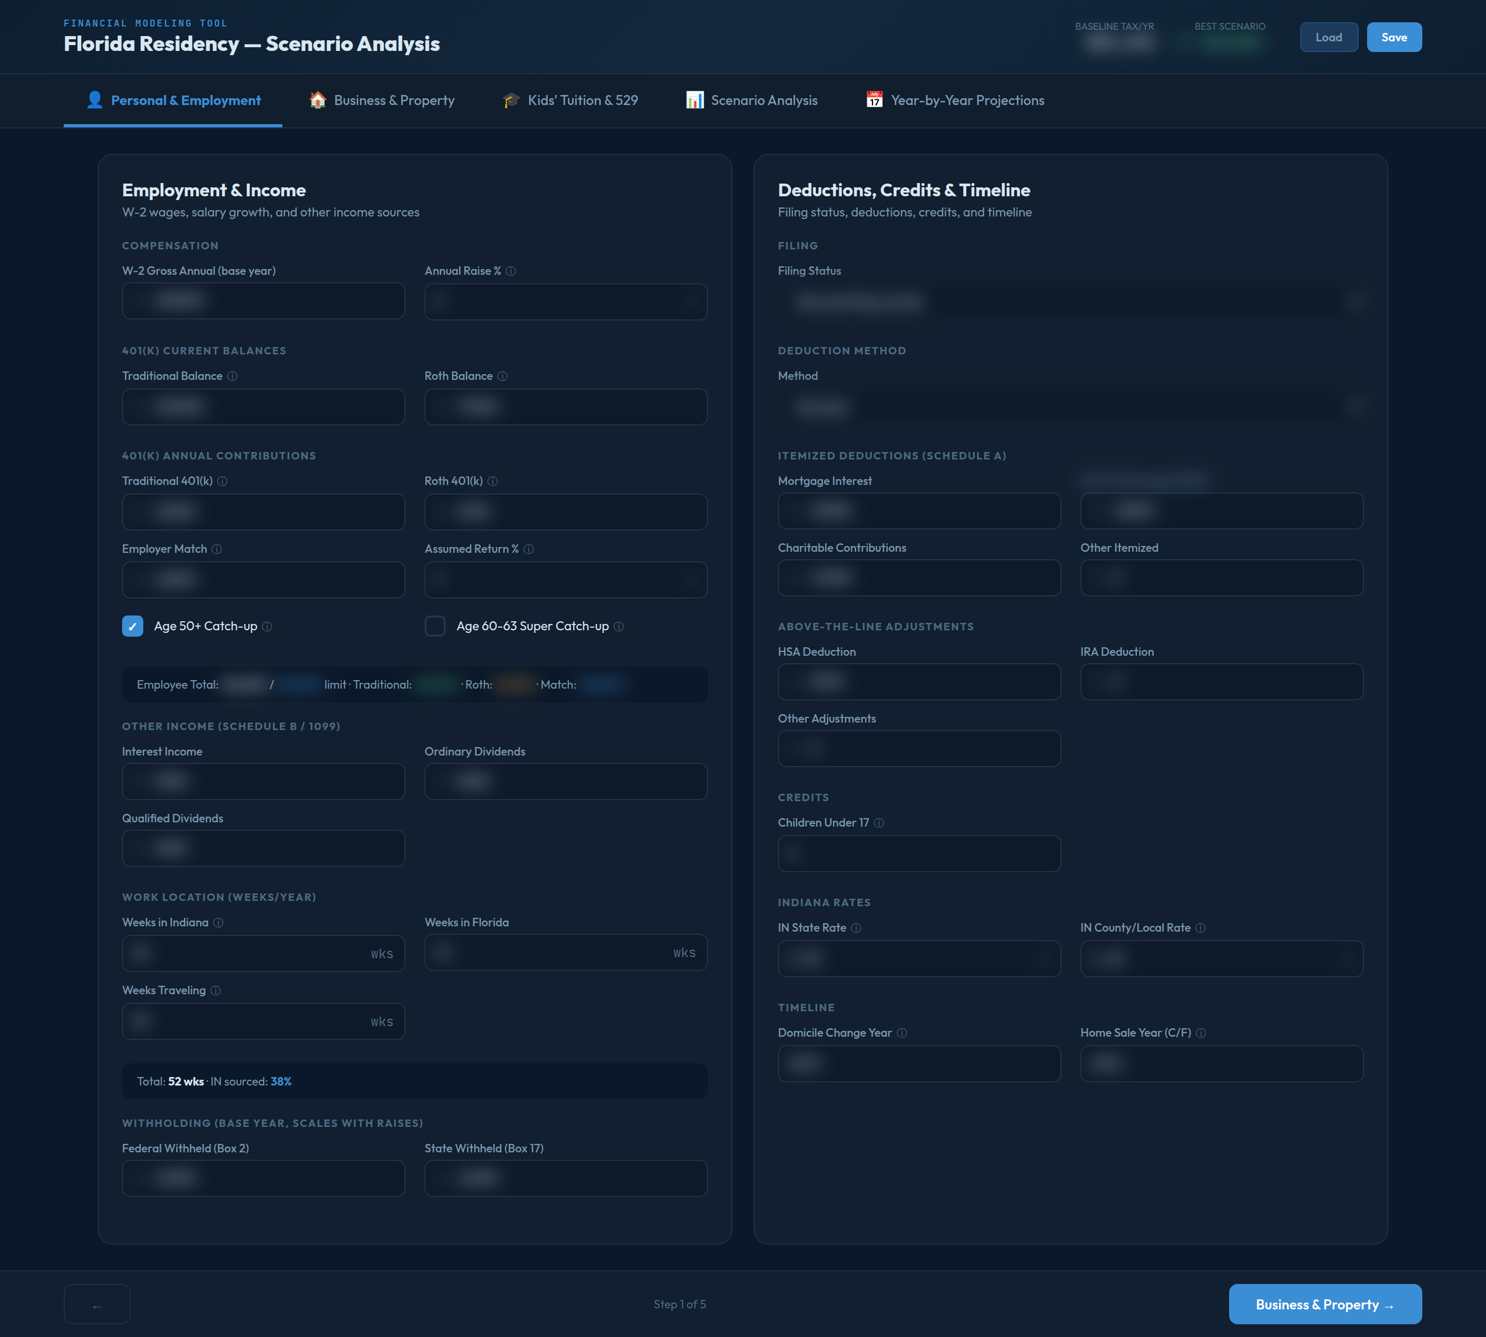Expand the IN State Rate dropdown
Viewport: 1486px width, 1337px height.
[x=919, y=959]
